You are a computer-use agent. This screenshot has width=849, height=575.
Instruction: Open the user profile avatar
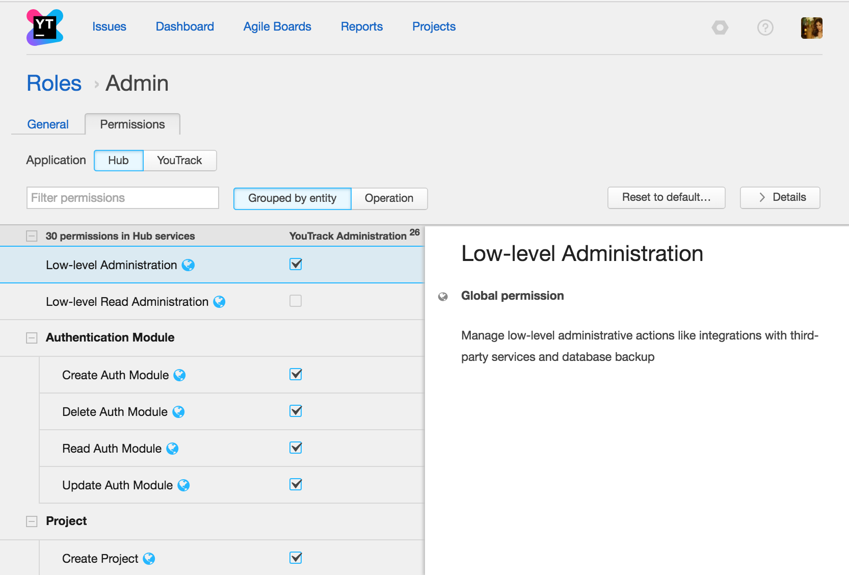click(811, 28)
